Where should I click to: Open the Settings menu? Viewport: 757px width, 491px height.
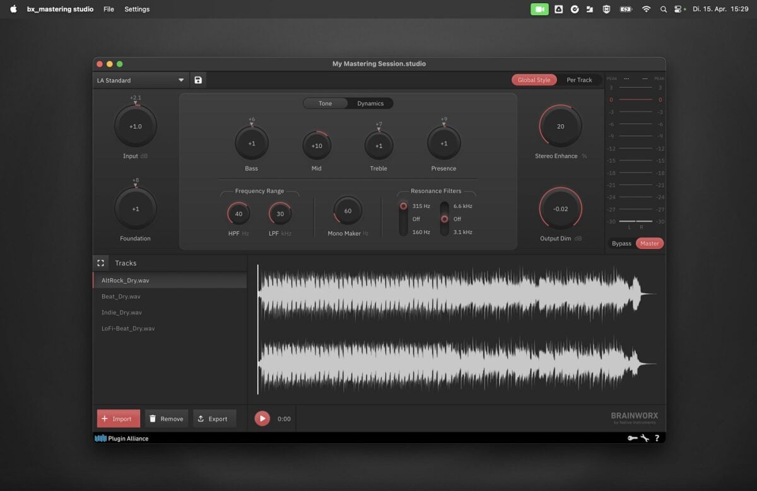(x=137, y=9)
